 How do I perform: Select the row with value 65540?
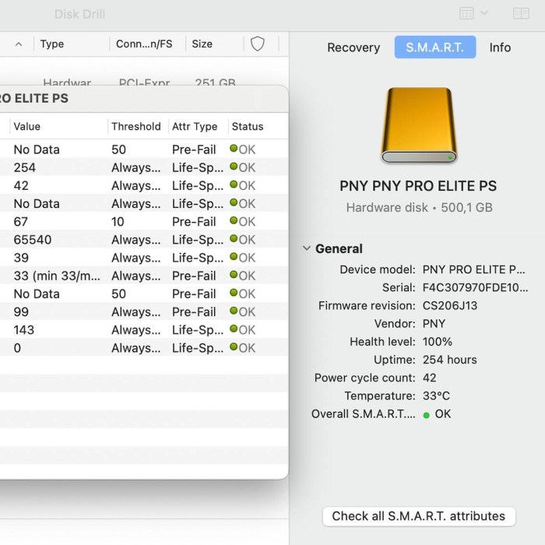click(143, 240)
